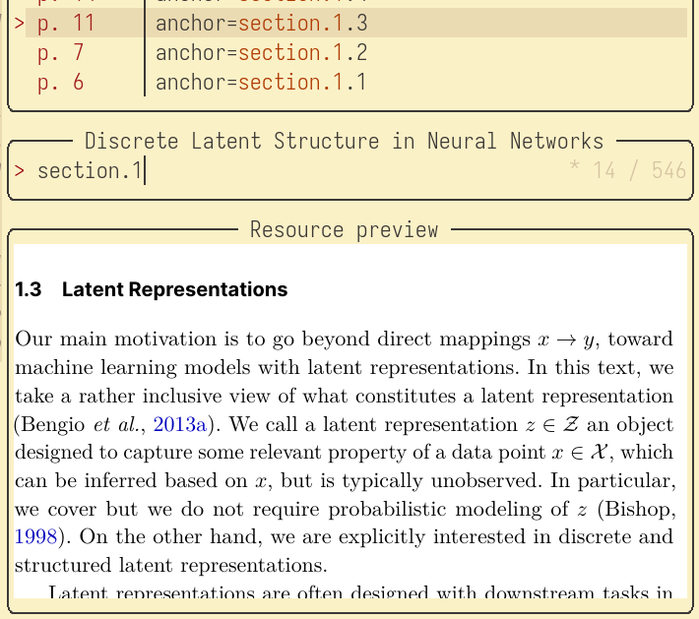Image resolution: width=699 pixels, height=619 pixels.
Task: Click the selection arrow beside p. 11
Action: click(20, 23)
